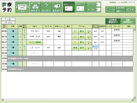This screenshot has height=103, width=137.
Task: Open 急患受付 ambulance icon button
Action: tap(57, 7)
